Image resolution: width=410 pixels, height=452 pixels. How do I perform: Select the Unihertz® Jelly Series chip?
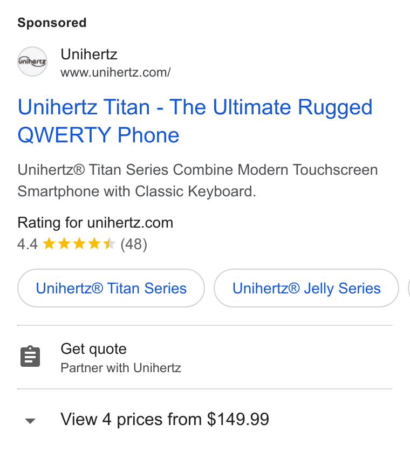pyautogui.click(x=306, y=288)
